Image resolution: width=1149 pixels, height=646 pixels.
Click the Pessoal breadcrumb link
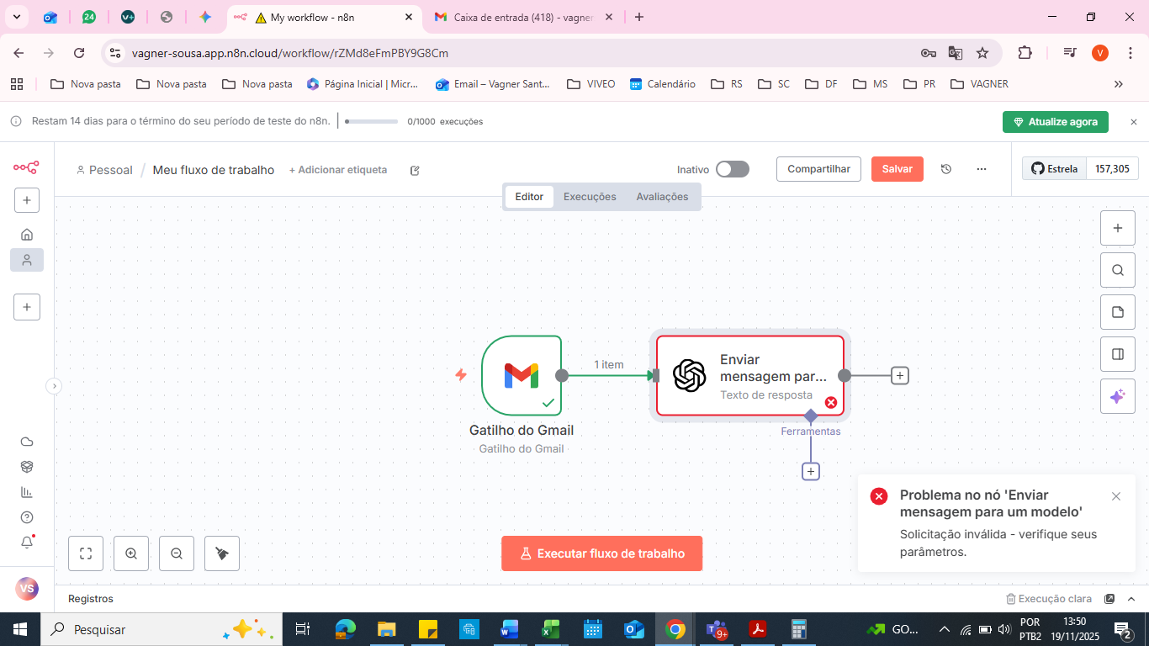click(105, 170)
